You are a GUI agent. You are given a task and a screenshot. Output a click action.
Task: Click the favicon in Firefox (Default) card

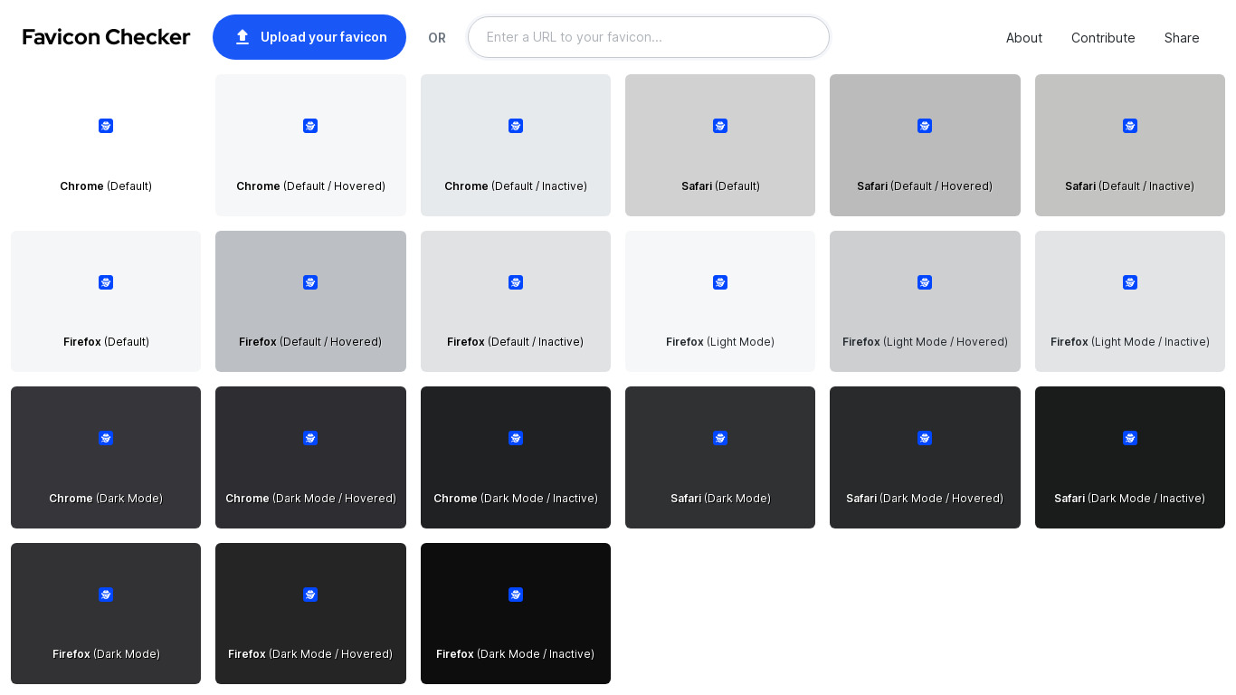point(106,282)
